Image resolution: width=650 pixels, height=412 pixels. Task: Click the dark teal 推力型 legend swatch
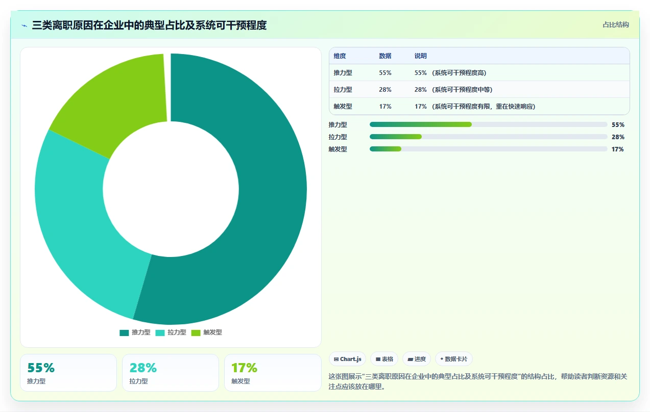click(x=124, y=332)
